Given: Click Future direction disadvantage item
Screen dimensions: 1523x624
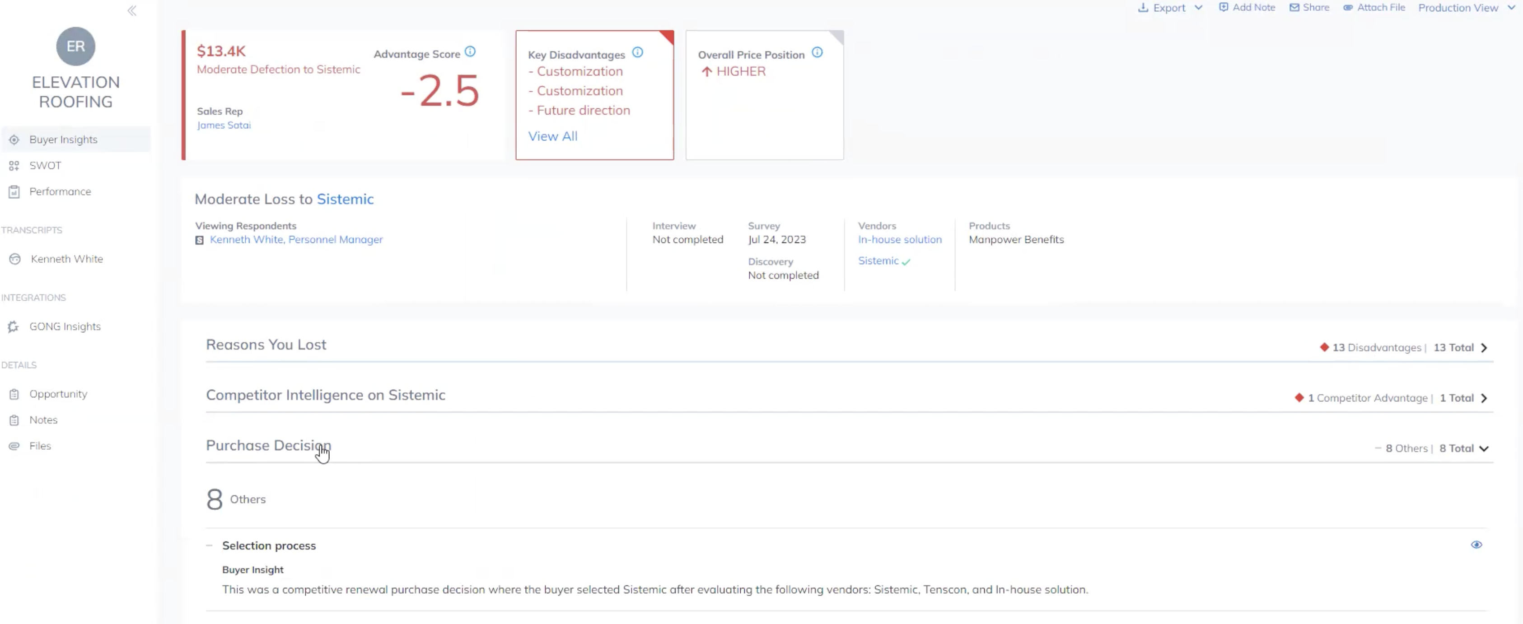Looking at the screenshot, I should (583, 111).
